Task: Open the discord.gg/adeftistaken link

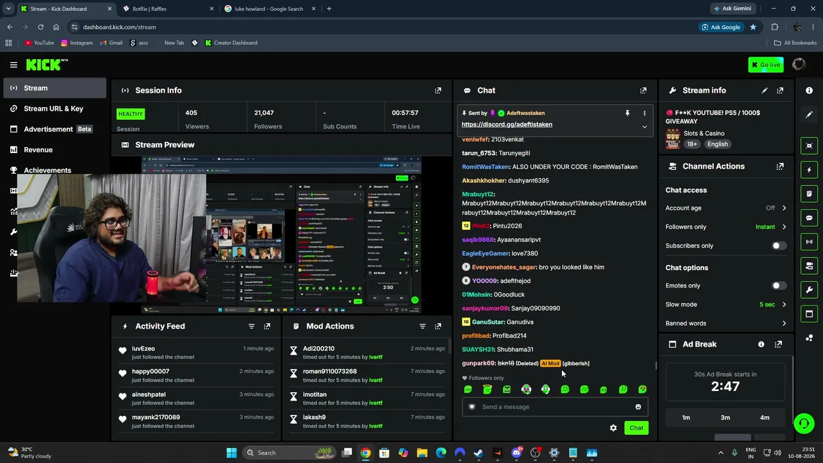Action: pos(507,125)
